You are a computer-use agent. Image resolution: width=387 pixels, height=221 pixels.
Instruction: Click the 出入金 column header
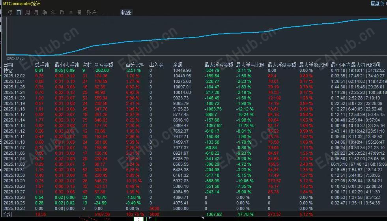[156, 65]
